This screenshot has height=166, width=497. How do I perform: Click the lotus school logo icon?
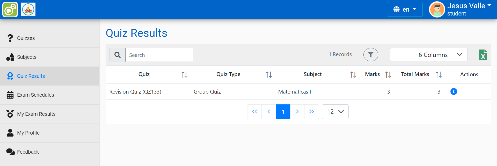(x=28, y=10)
